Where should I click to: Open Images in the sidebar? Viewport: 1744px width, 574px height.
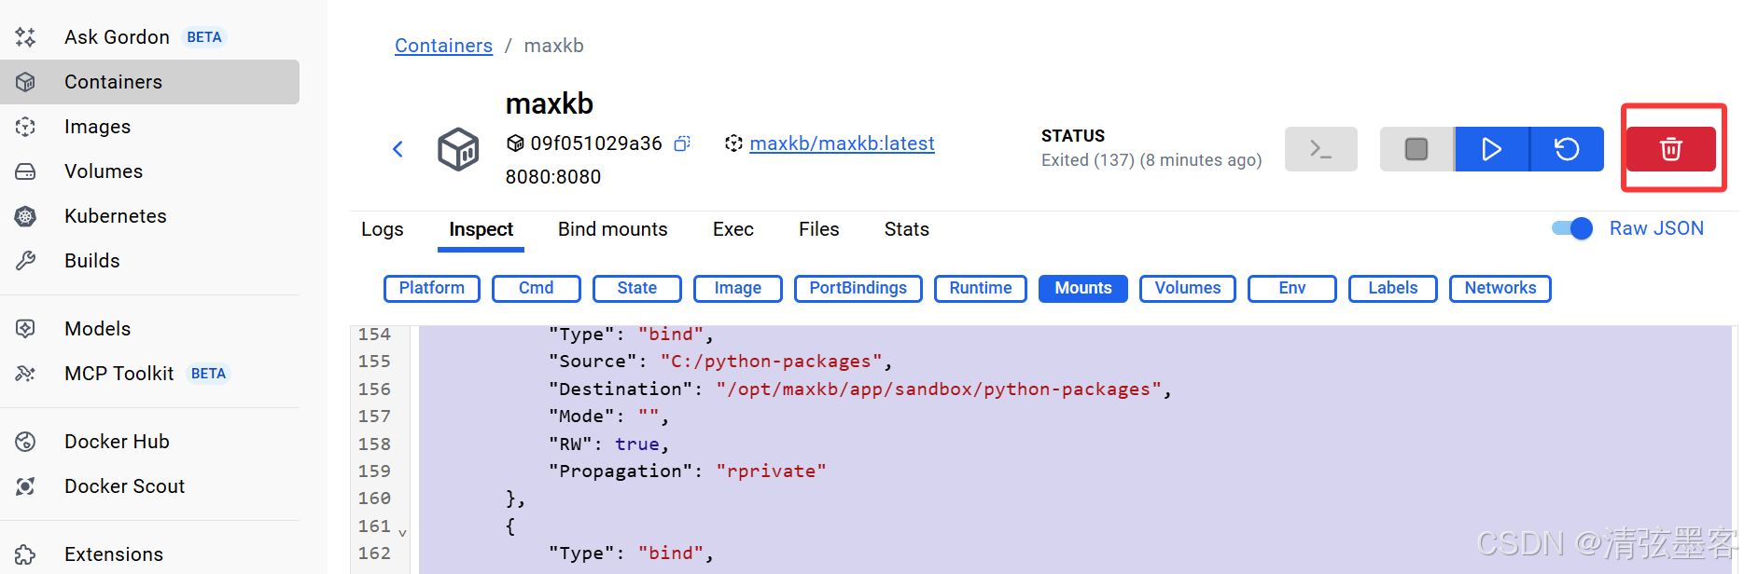[x=149, y=127]
